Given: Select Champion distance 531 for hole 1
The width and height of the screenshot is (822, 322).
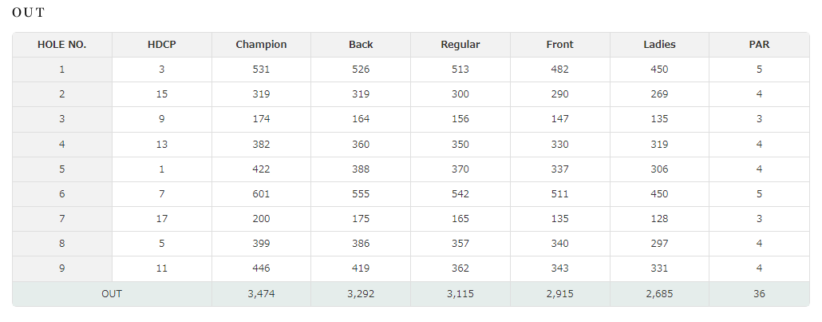Looking at the screenshot, I should click(261, 70).
